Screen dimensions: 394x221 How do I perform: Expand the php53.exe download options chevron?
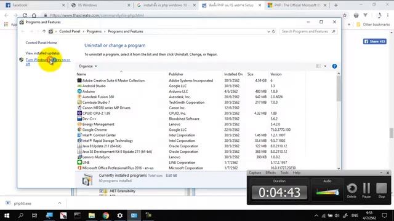pyautogui.click(x=60, y=203)
